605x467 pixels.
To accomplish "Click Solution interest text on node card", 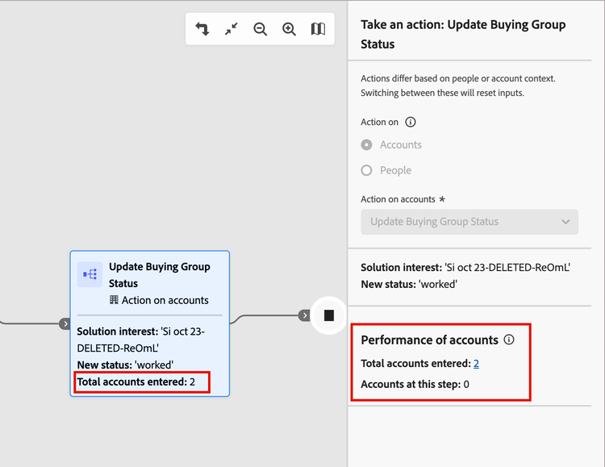I will coord(141,340).
